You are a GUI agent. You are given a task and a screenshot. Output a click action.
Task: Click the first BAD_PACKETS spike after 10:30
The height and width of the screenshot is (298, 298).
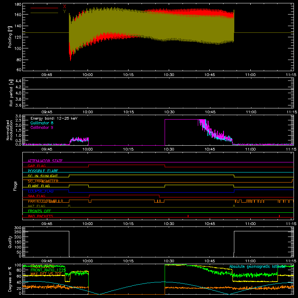pos(188,216)
